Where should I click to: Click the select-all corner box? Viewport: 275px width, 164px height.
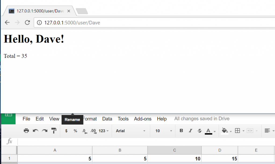coord(9,150)
